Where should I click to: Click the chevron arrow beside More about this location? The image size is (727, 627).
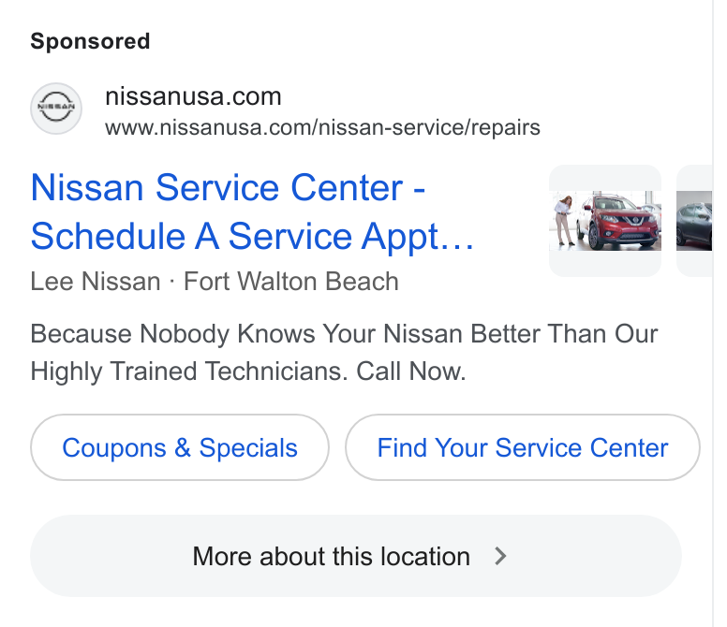pos(500,556)
